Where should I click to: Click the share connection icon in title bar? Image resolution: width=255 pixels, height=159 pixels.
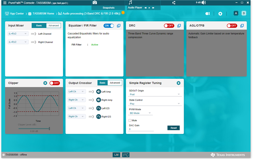tap(174, 3)
